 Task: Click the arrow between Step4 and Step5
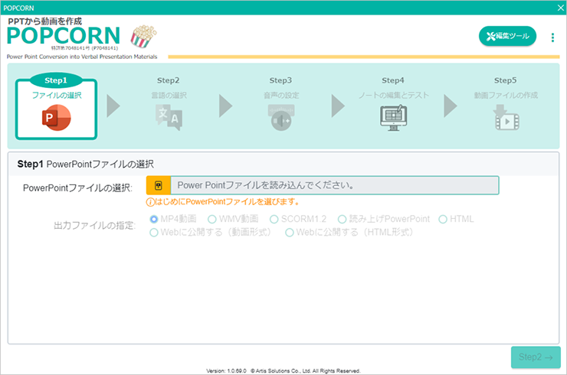tap(451, 106)
